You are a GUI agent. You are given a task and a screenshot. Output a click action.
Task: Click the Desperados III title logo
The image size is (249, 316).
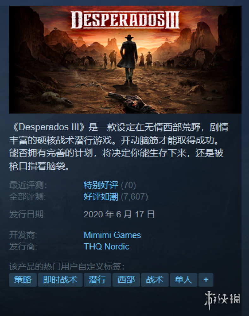pos(125,20)
